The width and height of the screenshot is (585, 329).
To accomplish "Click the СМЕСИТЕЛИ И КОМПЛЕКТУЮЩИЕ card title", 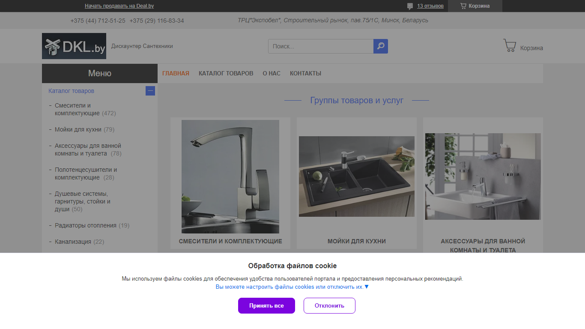I will tap(230, 241).
